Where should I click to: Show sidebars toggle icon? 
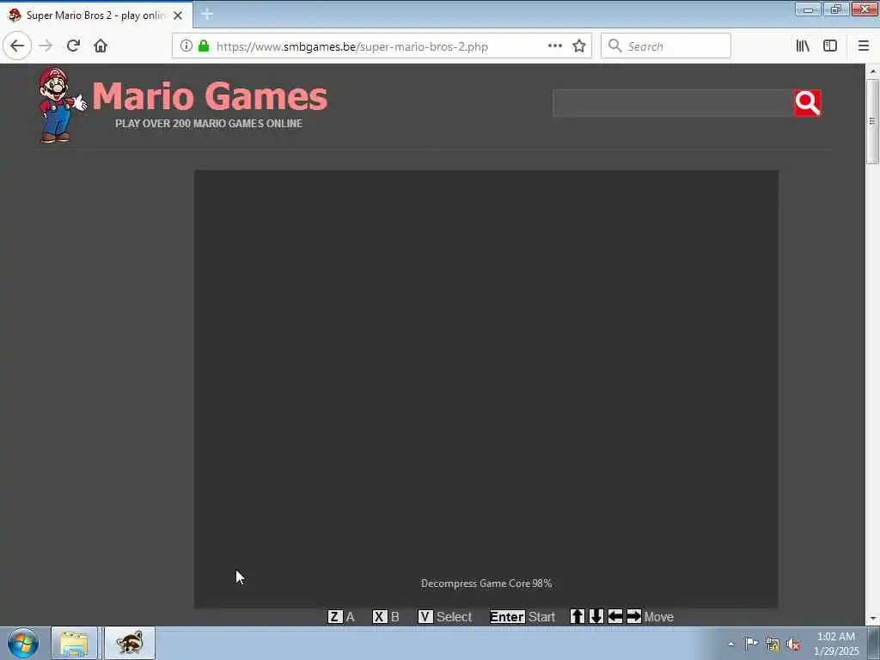(x=830, y=46)
